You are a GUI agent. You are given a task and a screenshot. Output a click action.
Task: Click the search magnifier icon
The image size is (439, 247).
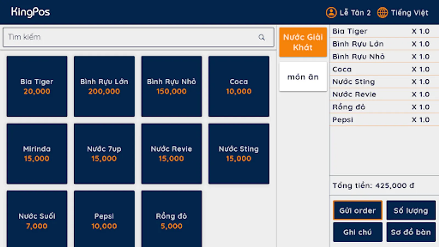point(261,37)
